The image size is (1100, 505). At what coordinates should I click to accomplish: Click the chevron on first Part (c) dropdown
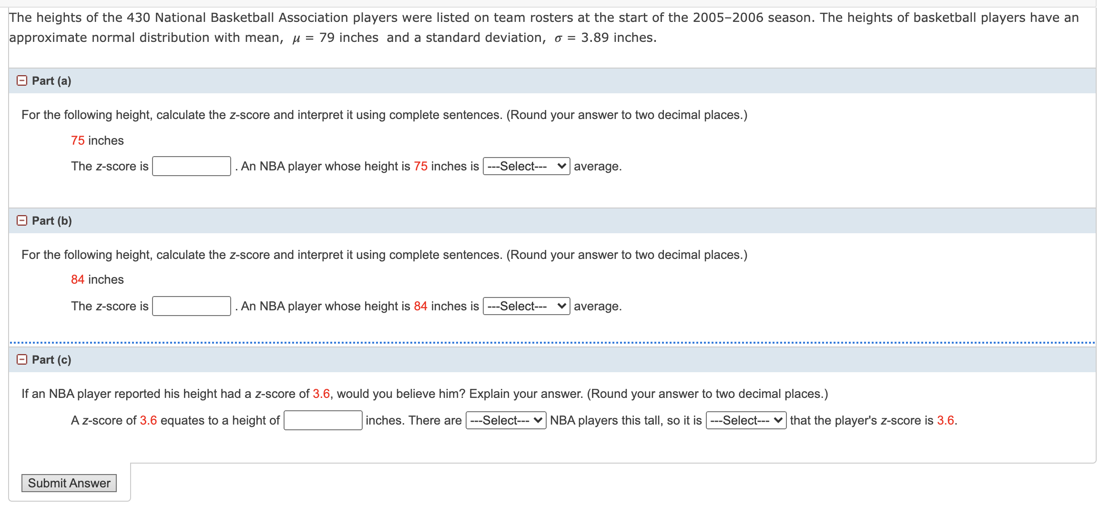click(538, 420)
